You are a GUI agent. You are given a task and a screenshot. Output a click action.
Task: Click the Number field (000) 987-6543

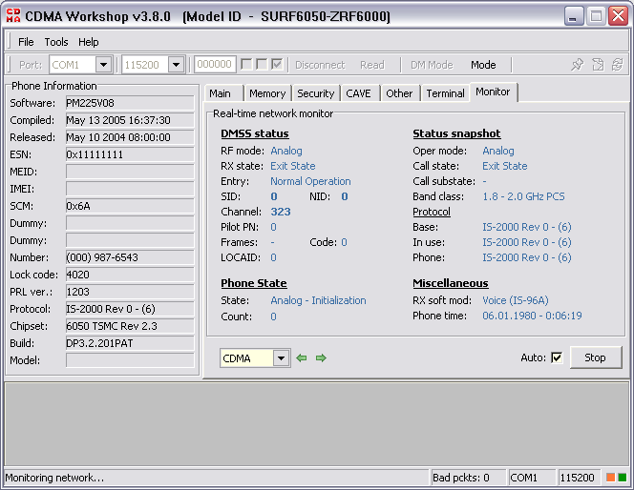pos(130,257)
